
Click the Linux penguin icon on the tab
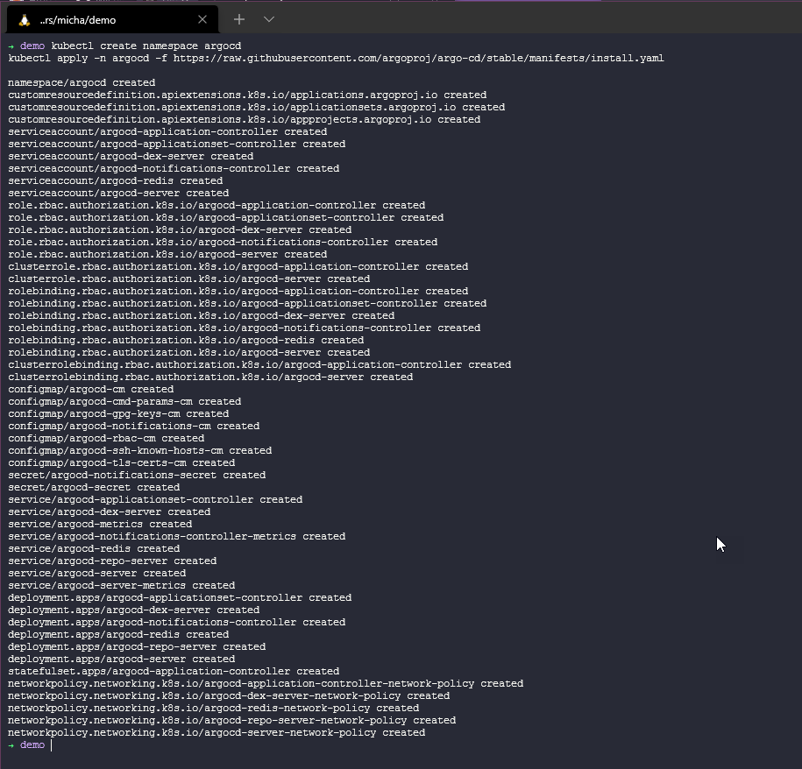pyautogui.click(x=25, y=19)
